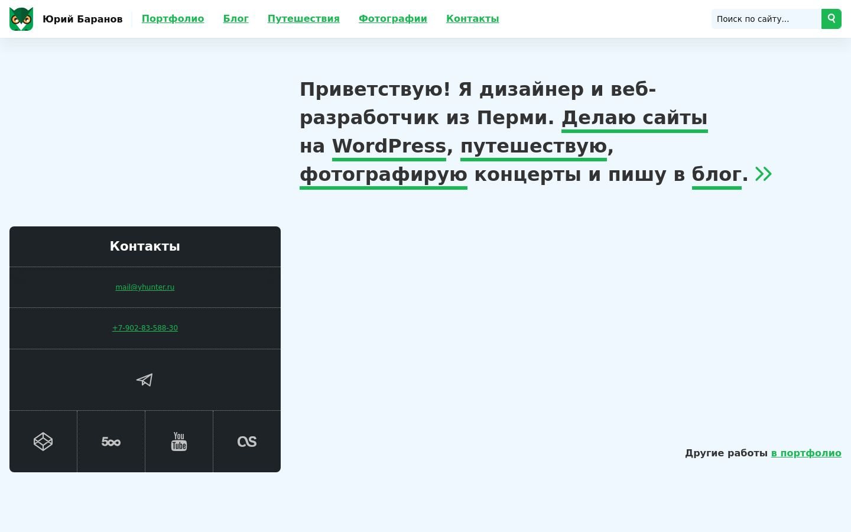Open the Last.fm icon link
Viewport: 851px width, 532px height.
coord(247,442)
